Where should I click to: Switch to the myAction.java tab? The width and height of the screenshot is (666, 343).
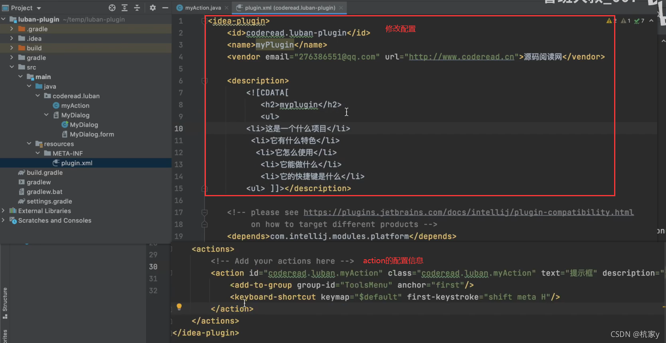pos(203,8)
